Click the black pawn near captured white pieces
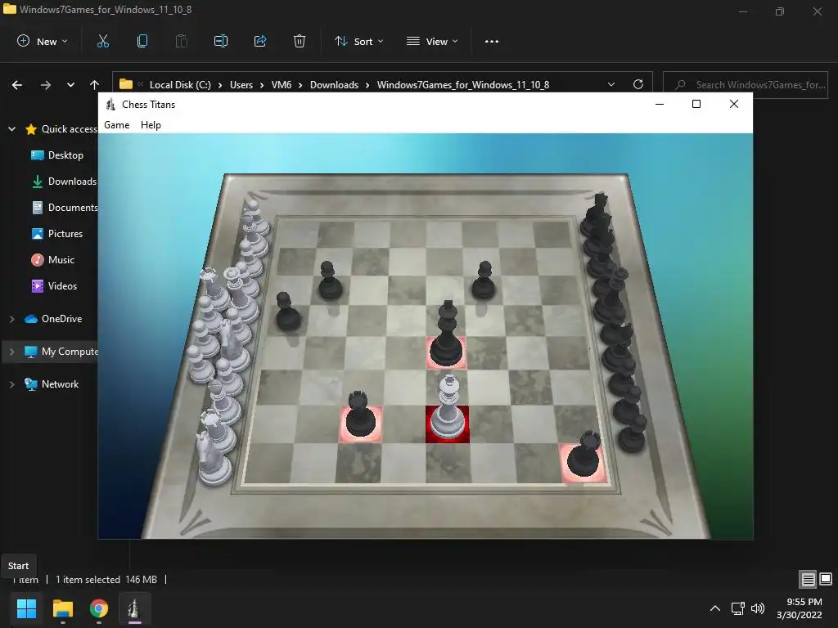 (287, 312)
